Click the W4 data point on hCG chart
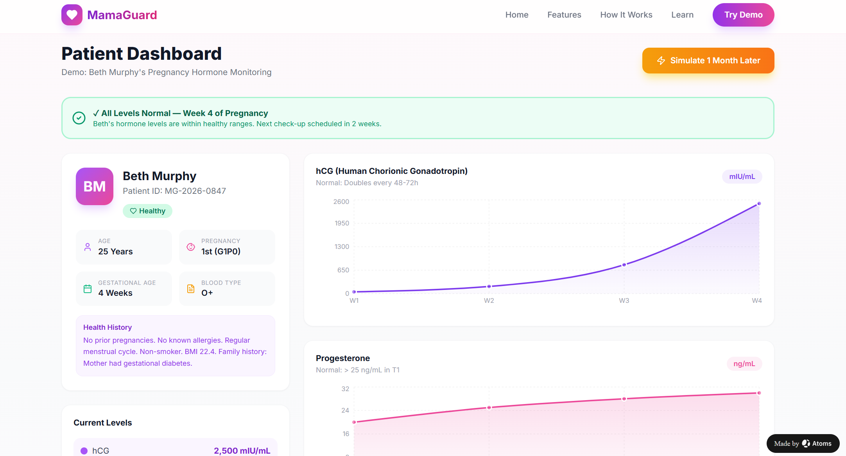 pos(759,204)
